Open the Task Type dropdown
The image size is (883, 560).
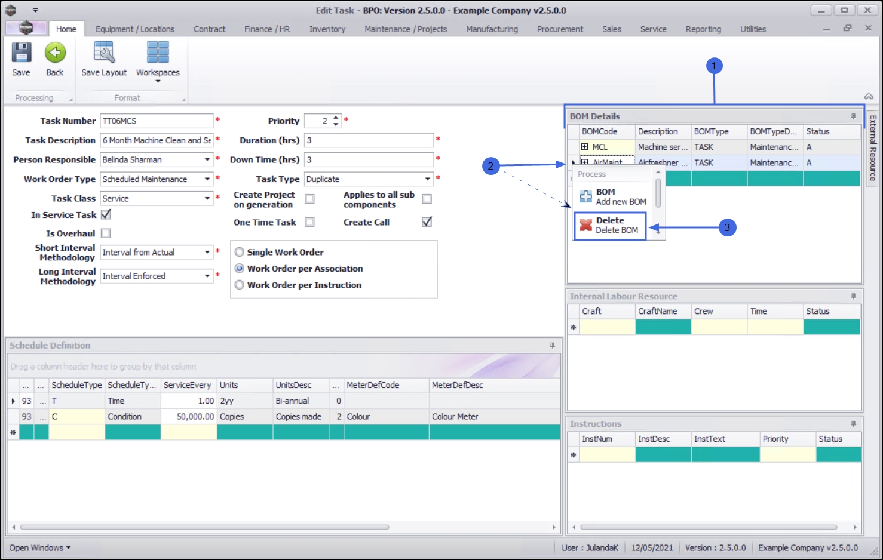pyautogui.click(x=428, y=179)
